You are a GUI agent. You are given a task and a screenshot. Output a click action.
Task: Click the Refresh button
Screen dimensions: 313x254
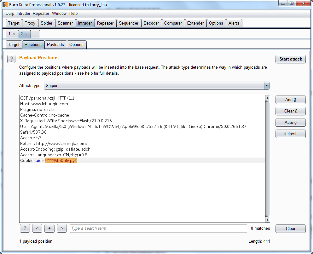[x=290, y=134]
